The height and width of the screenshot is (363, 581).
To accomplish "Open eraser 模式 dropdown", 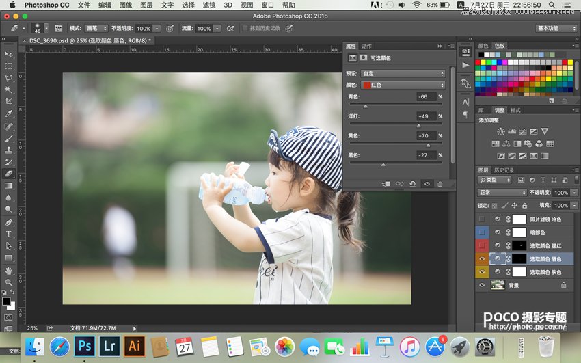I will (96, 28).
